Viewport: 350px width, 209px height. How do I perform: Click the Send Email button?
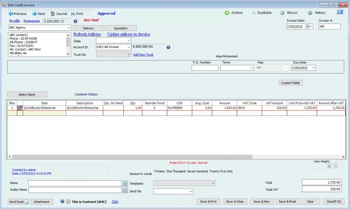click(18, 202)
